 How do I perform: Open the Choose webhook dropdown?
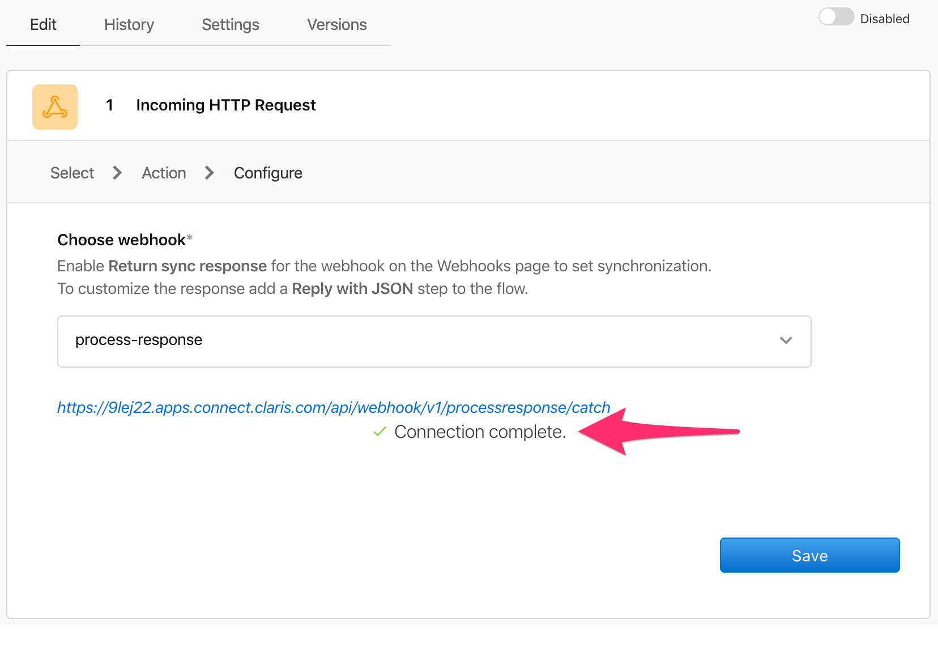tap(434, 342)
